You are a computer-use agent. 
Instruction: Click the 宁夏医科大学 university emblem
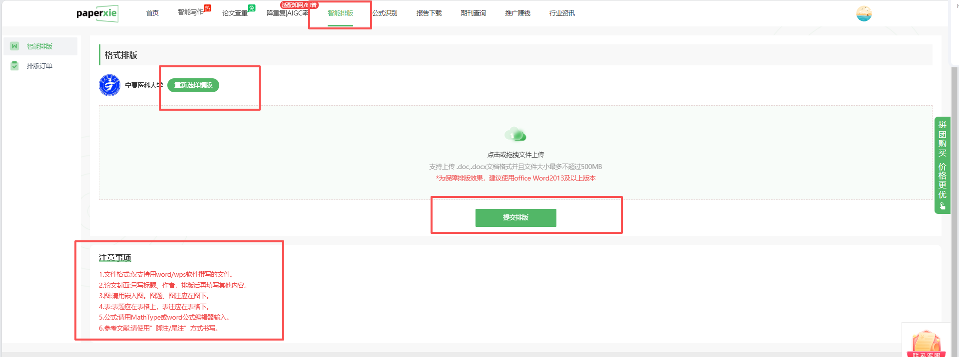point(109,85)
